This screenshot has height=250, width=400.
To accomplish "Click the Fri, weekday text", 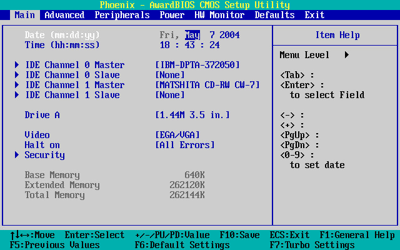I will (x=169, y=35).
